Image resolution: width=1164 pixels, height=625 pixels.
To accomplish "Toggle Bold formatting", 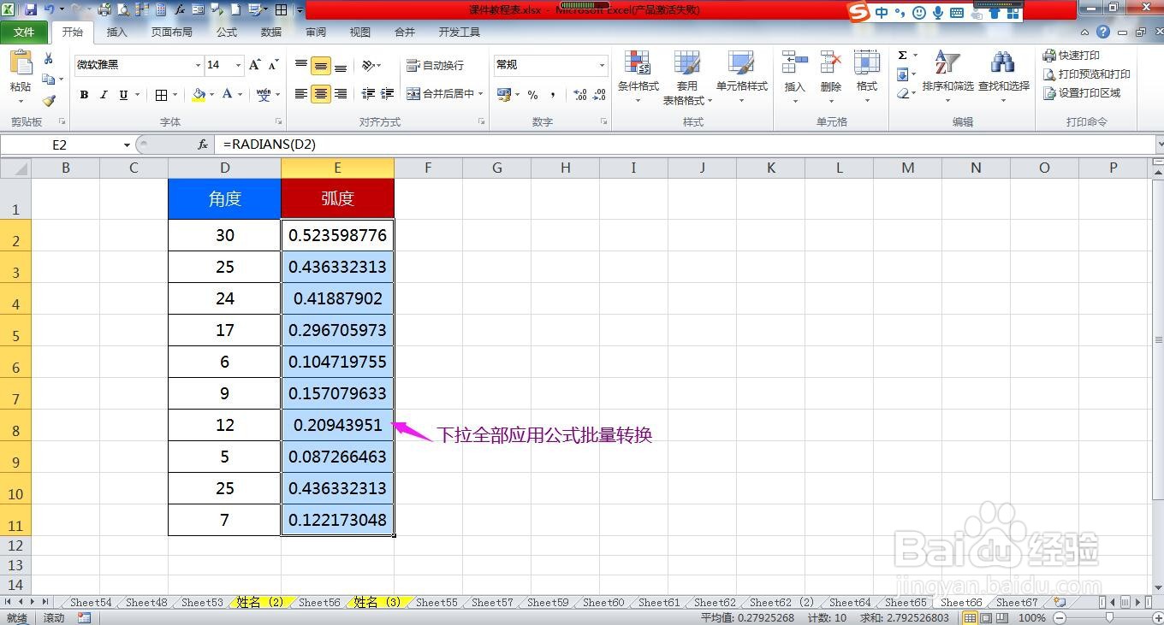I will pyautogui.click(x=84, y=95).
